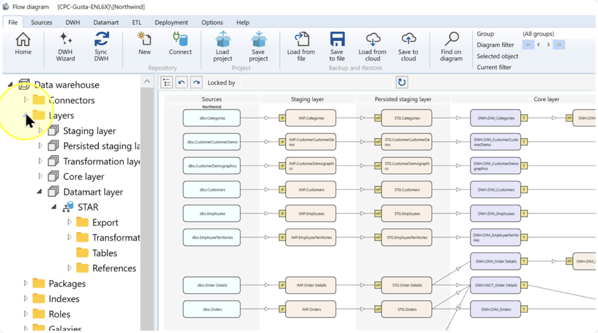The height and width of the screenshot is (333, 598).
Task: Expand the Packages folder
Action: 25,283
